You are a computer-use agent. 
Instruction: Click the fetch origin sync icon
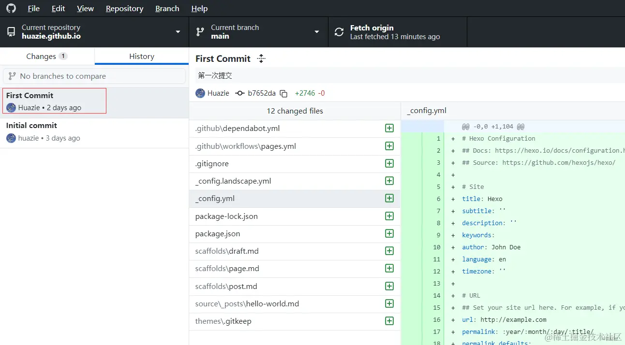click(340, 32)
